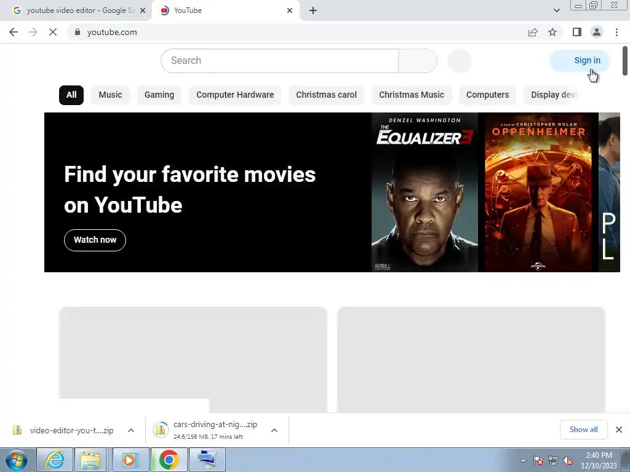Click the Find your favorite movies headline
Screen dimensions: 630x472
[x=189, y=189]
